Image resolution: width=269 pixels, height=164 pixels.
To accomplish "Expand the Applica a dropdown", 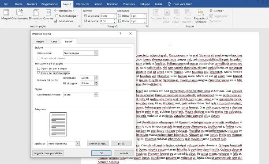I will 78,144.
